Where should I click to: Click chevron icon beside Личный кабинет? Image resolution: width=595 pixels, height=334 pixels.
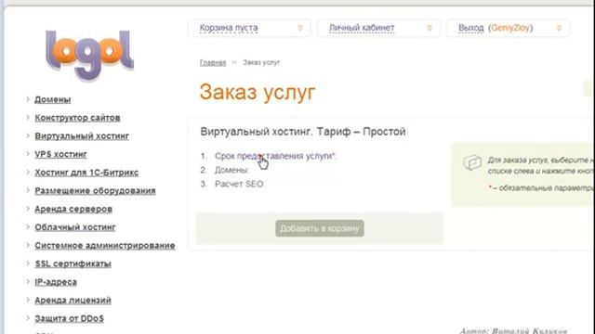click(430, 28)
